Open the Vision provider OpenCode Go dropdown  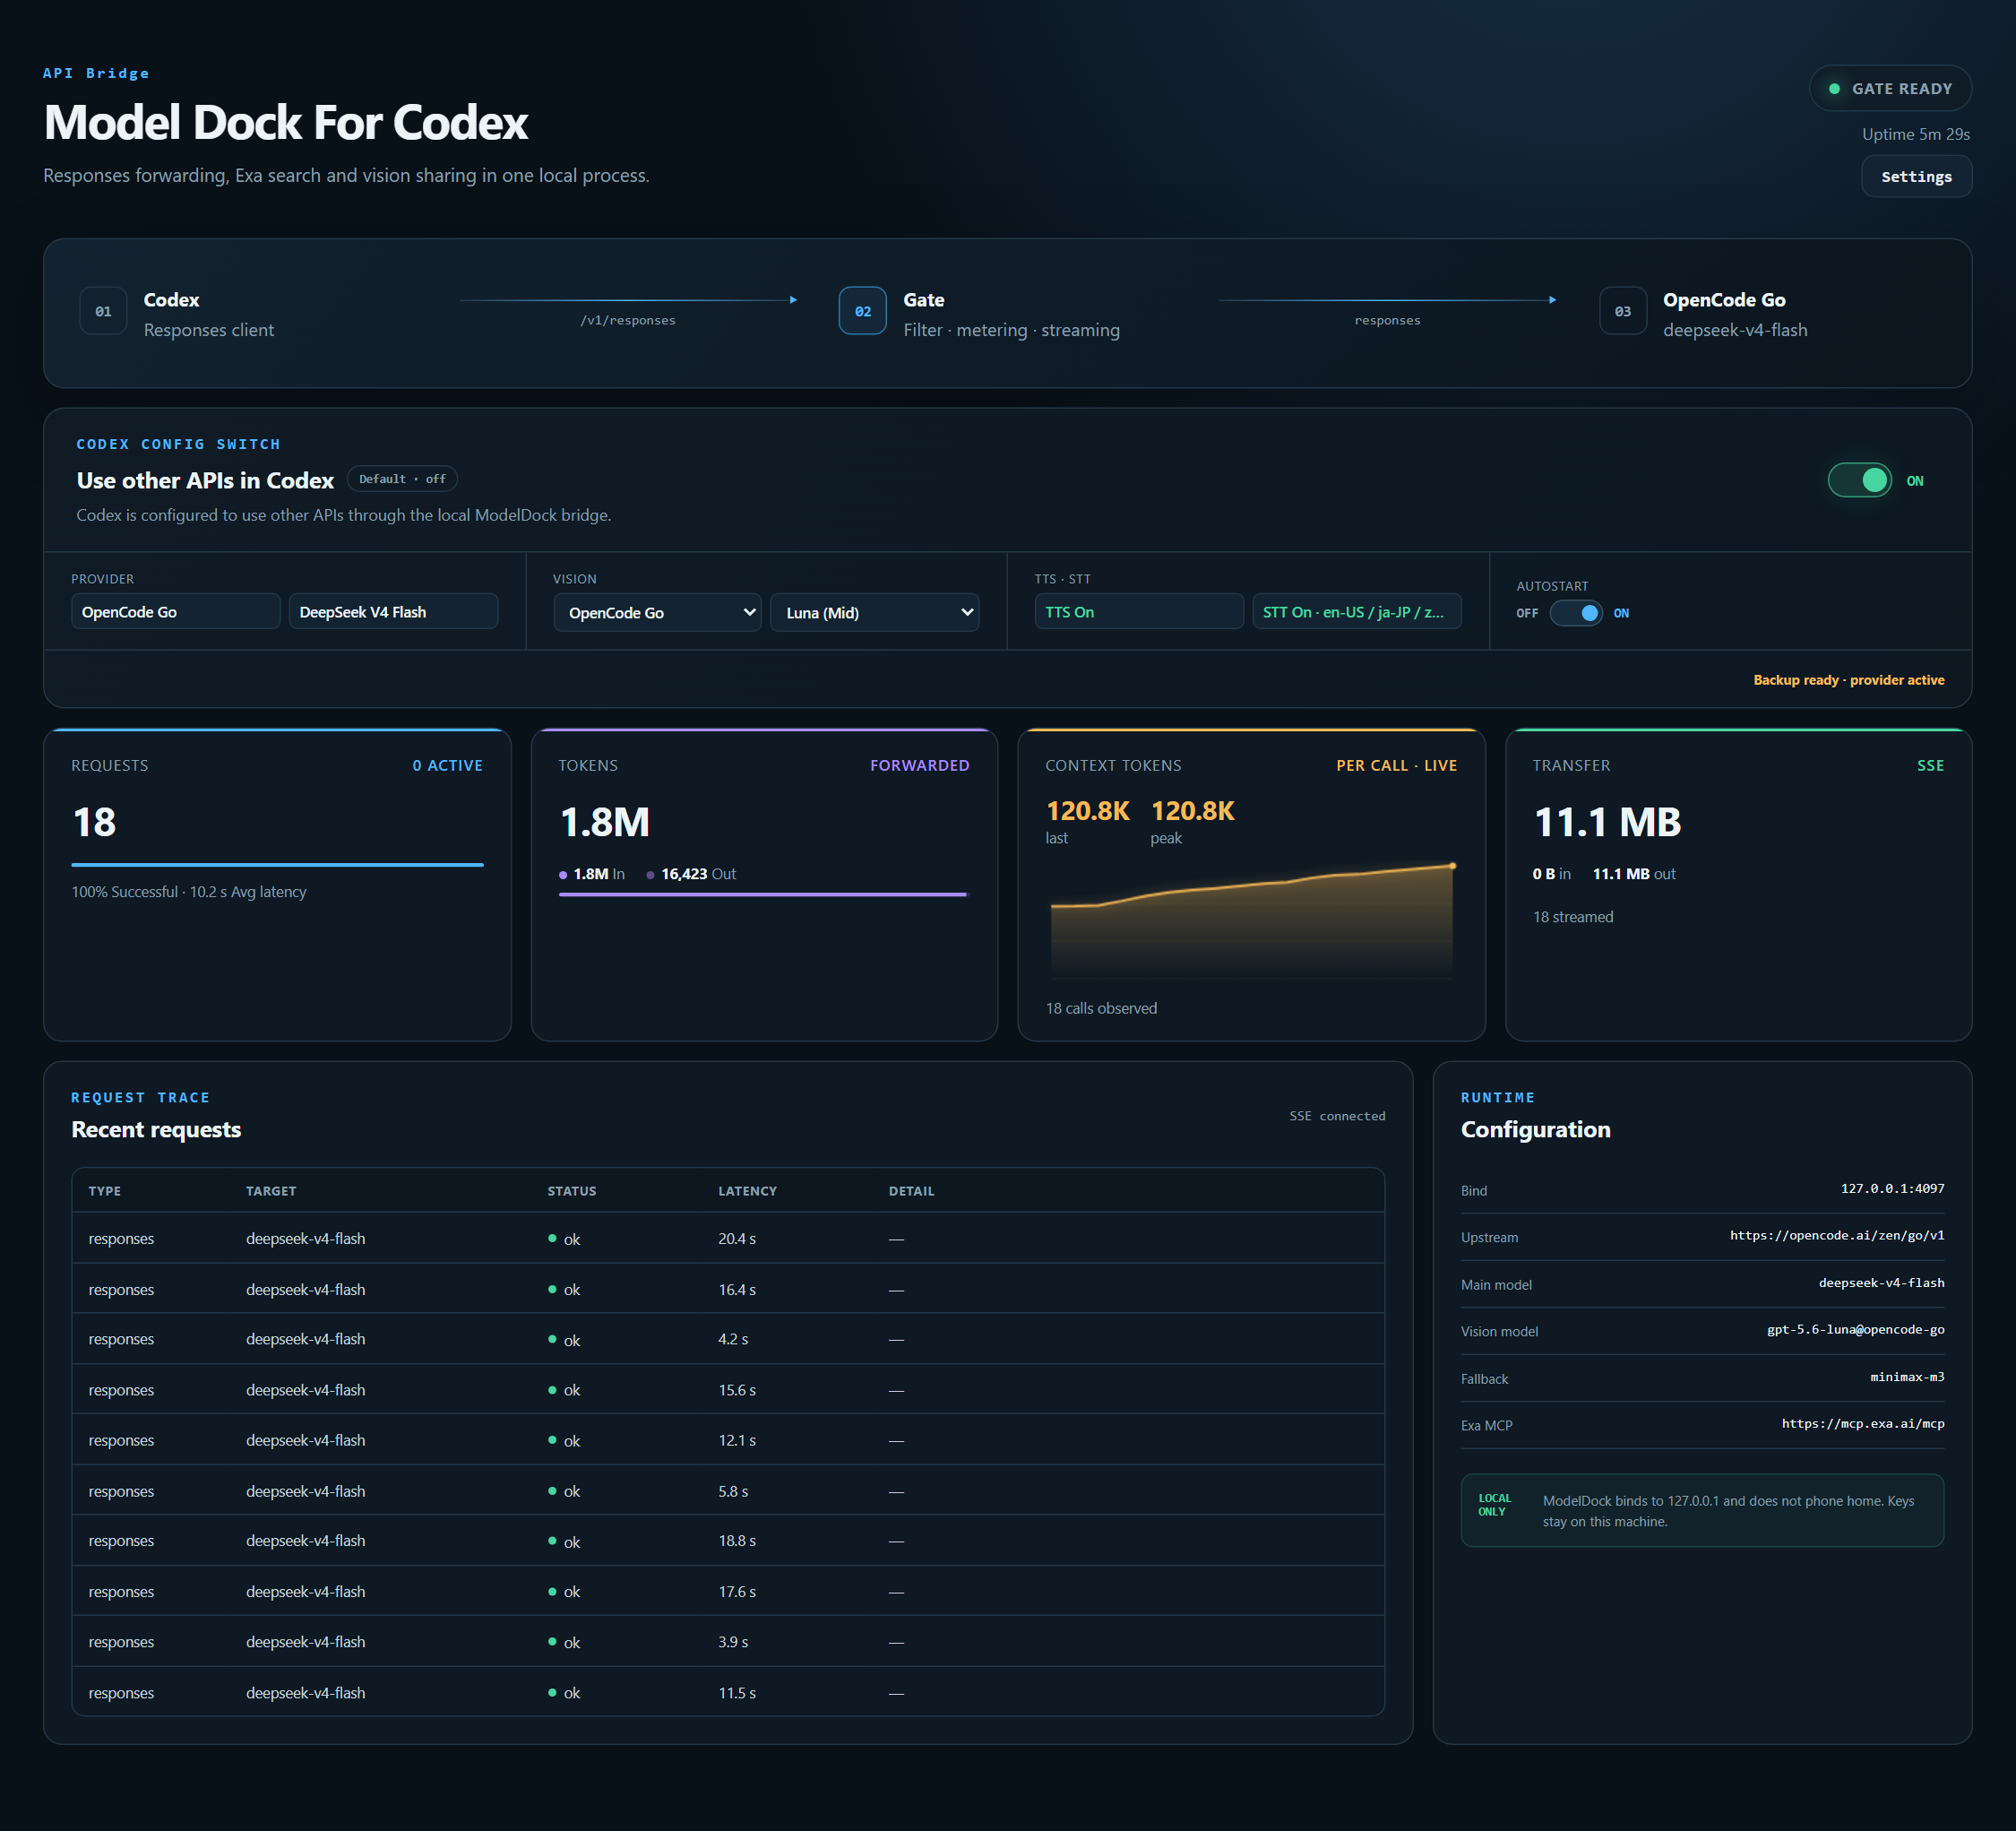coord(657,612)
